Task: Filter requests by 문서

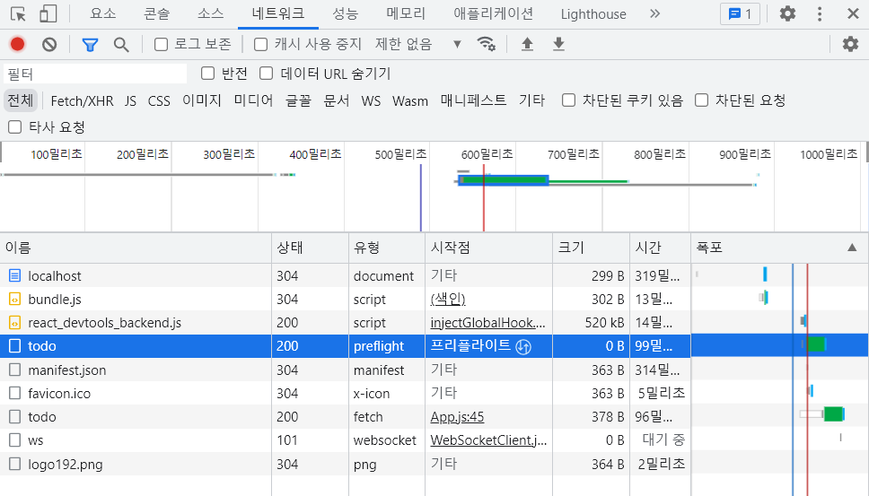Action: [337, 100]
